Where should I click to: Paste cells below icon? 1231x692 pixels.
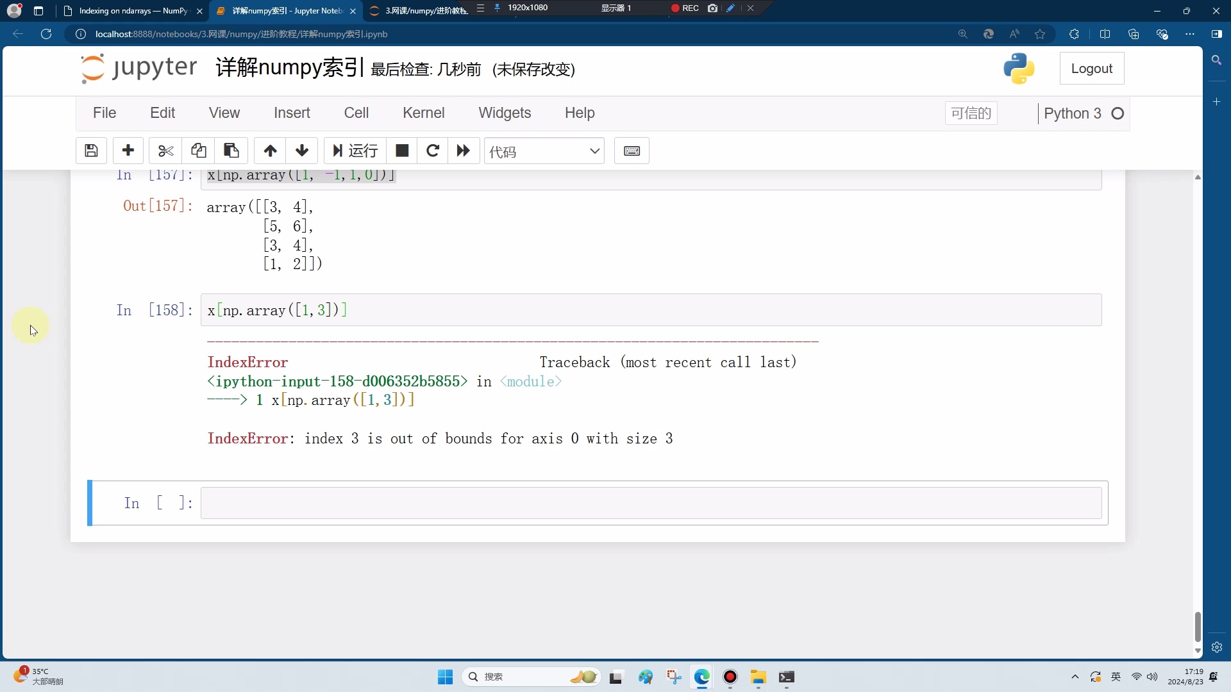[x=231, y=151]
